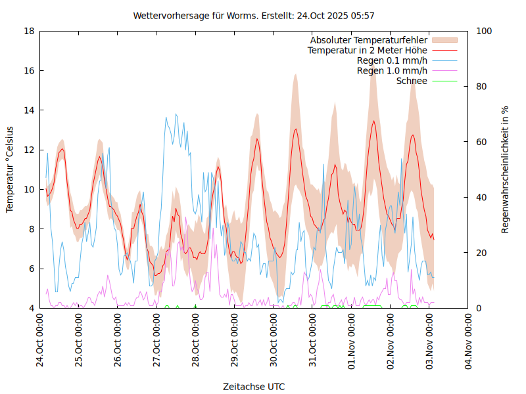Click the 'Schnee' legend label
This screenshot has width=526, height=394.
point(412,81)
